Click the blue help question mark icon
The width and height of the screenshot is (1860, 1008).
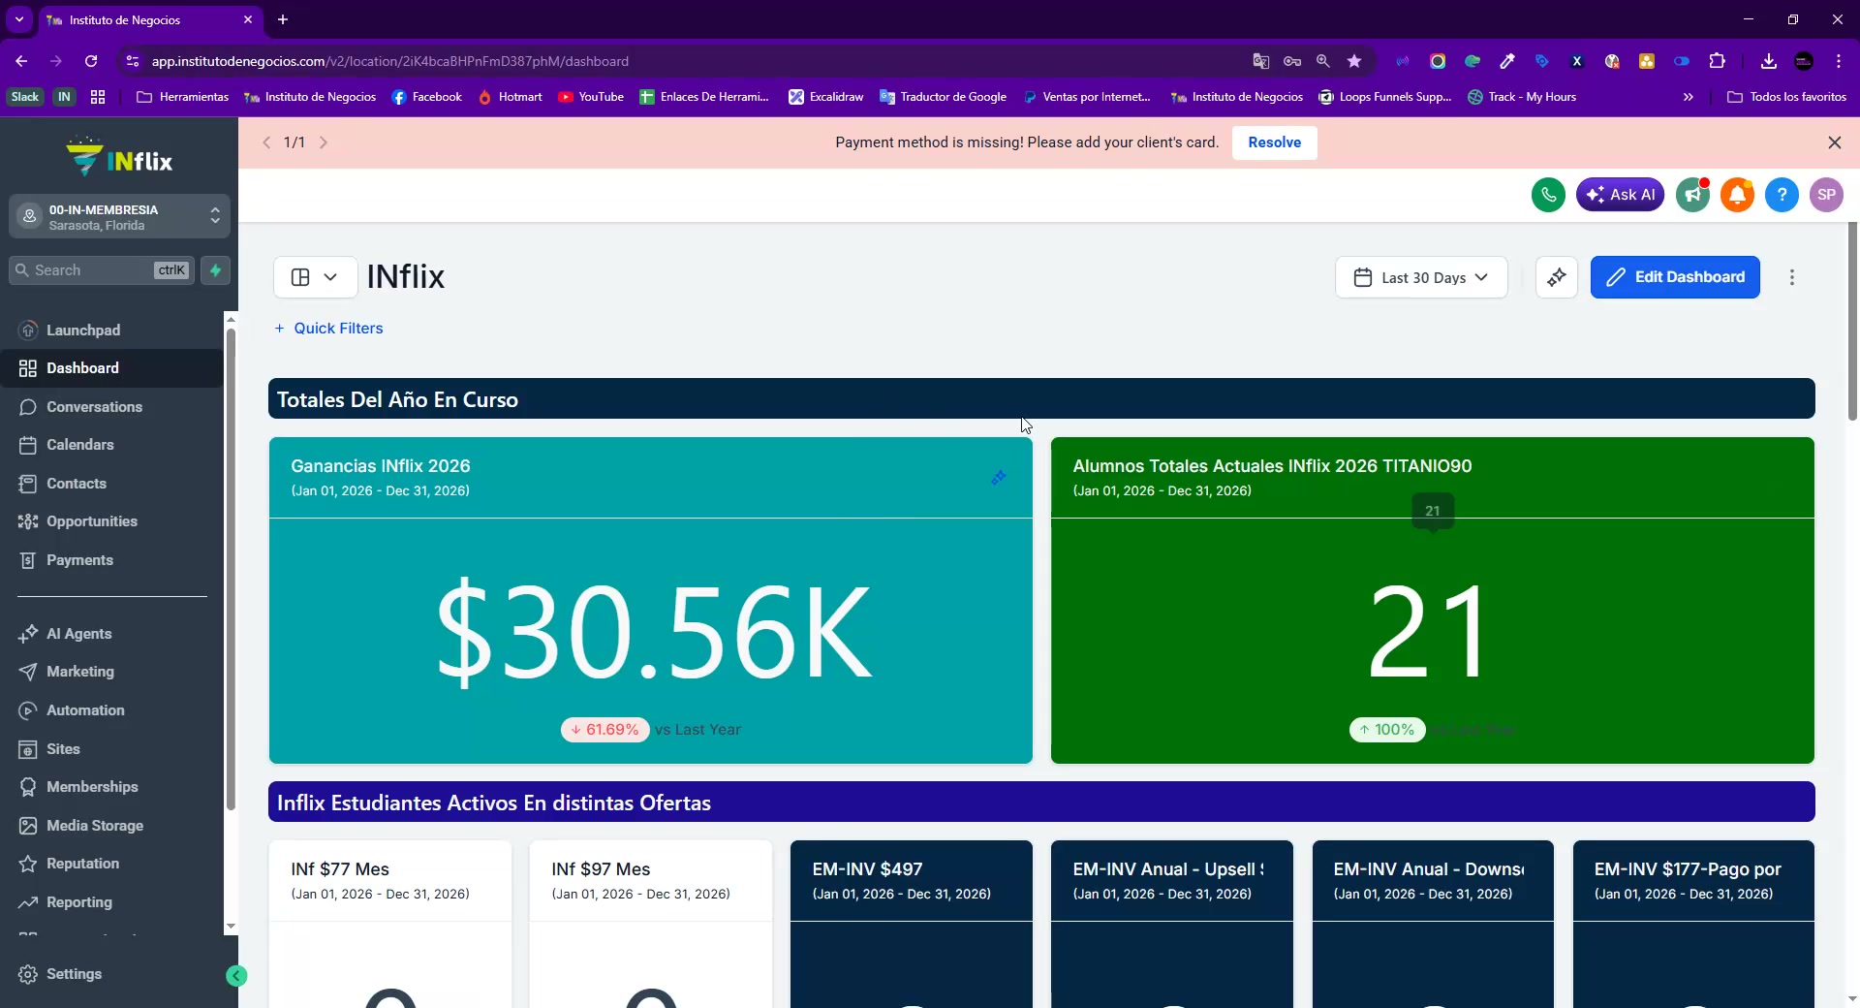[x=1782, y=195]
